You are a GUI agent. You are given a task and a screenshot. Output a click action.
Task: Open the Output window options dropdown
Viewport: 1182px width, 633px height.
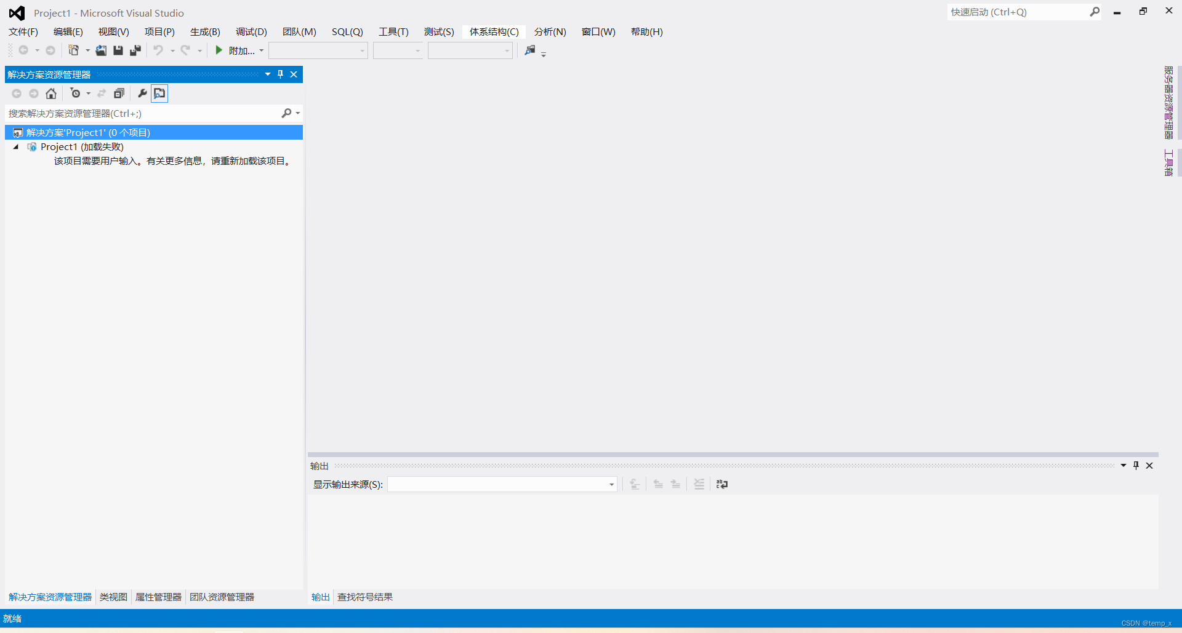click(x=1124, y=466)
